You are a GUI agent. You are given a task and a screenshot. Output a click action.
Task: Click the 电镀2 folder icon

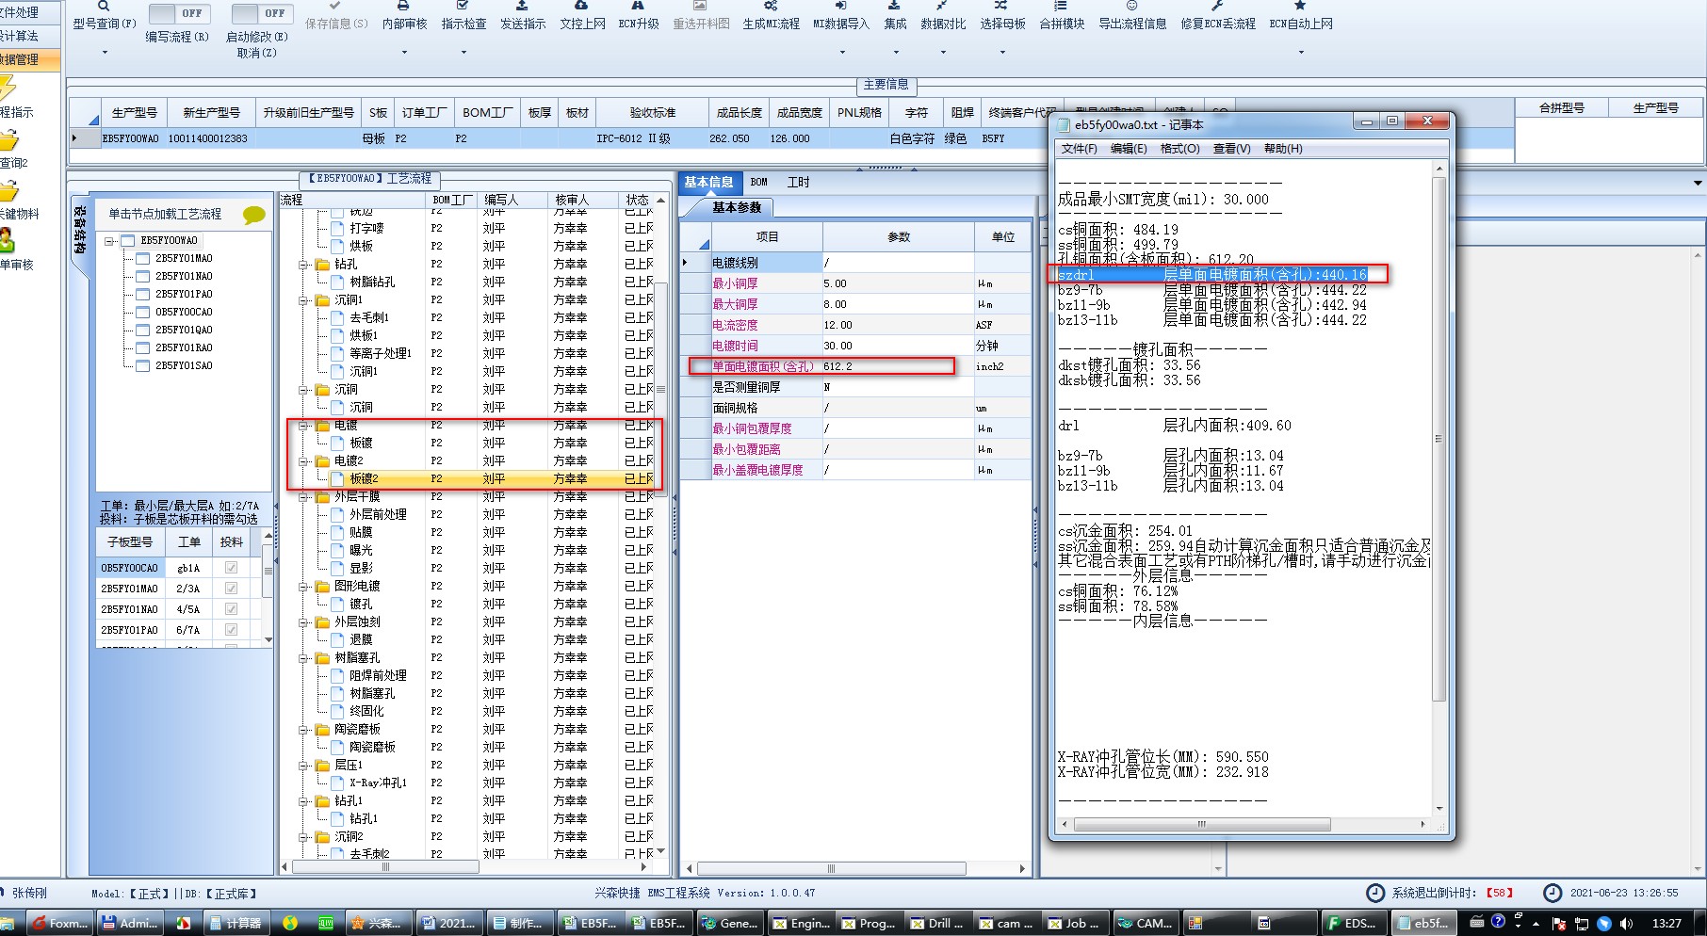coord(322,460)
